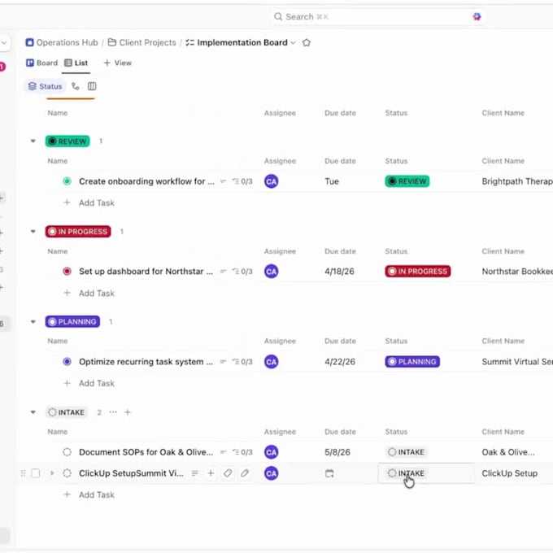Click the REVIEW group header label
The width and height of the screenshot is (553, 553).
pos(67,141)
